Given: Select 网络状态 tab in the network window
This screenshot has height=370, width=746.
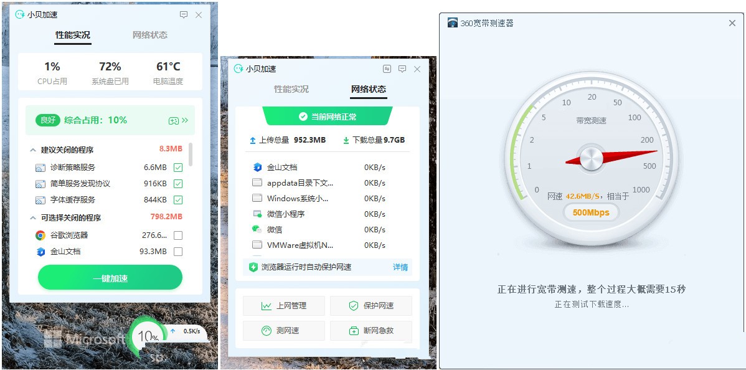Looking at the screenshot, I should tap(368, 89).
